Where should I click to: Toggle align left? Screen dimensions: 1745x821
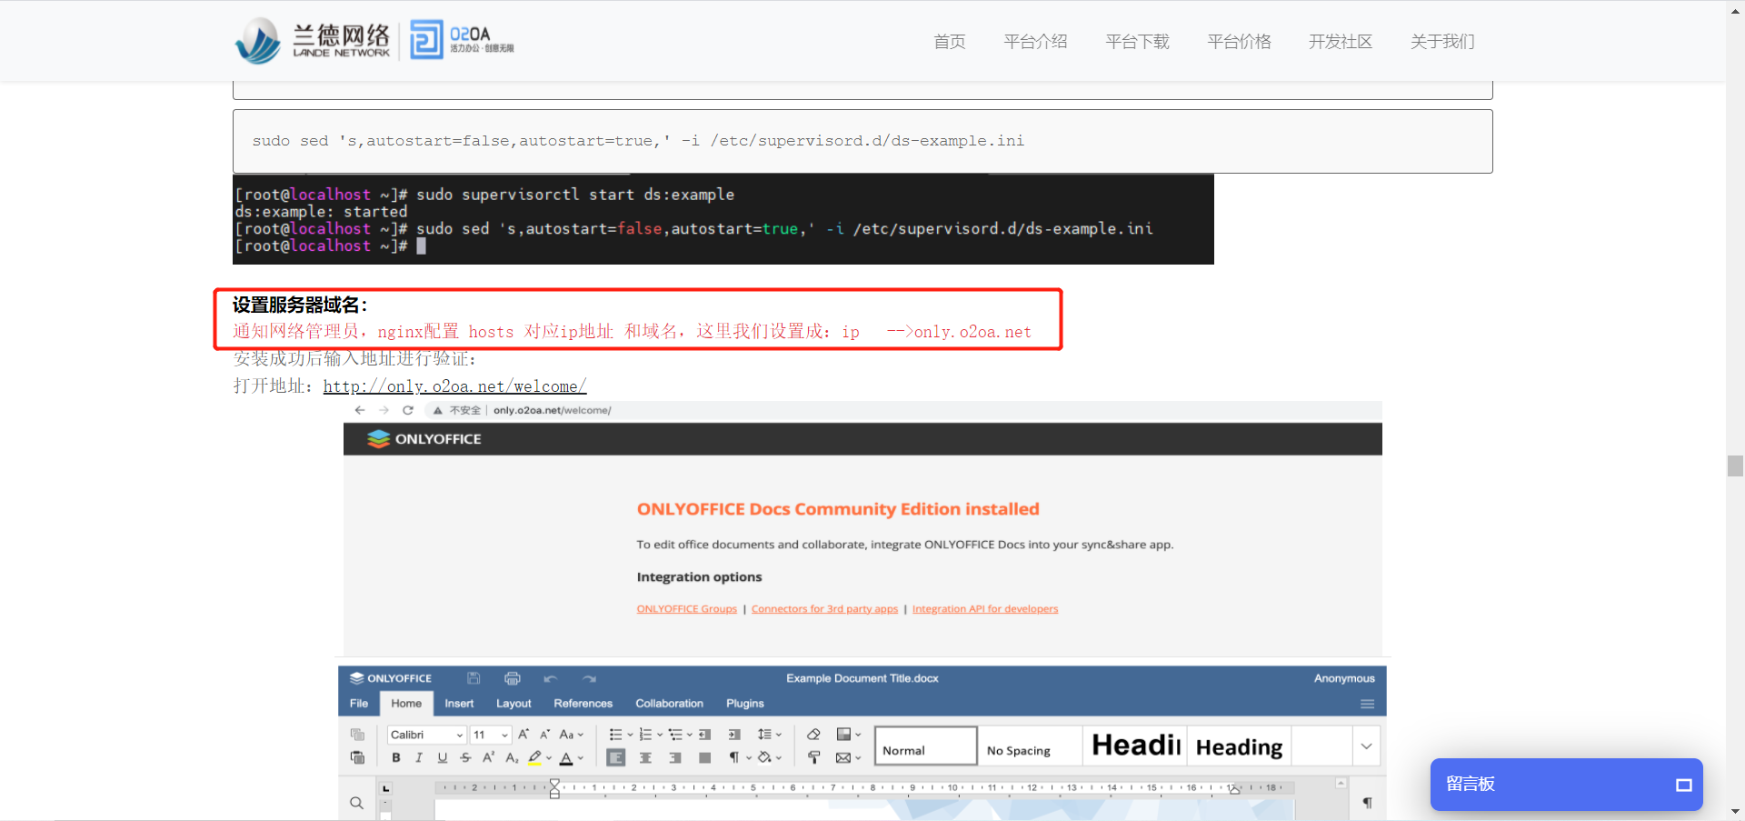(616, 757)
